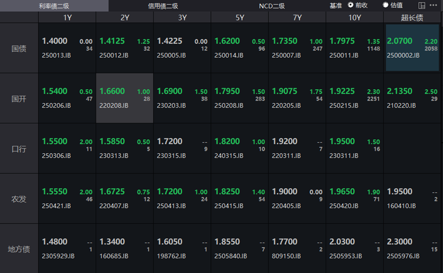Switch to the 信用债二级 tab
443x273 pixels.
(163, 6)
